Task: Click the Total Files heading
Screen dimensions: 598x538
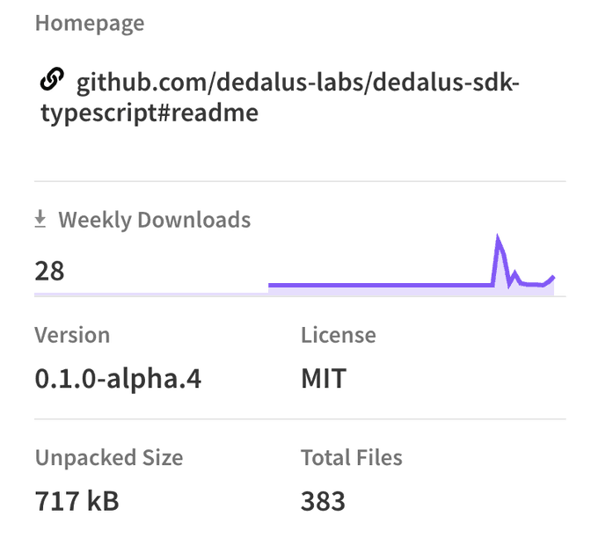Action: pos(352,457)
